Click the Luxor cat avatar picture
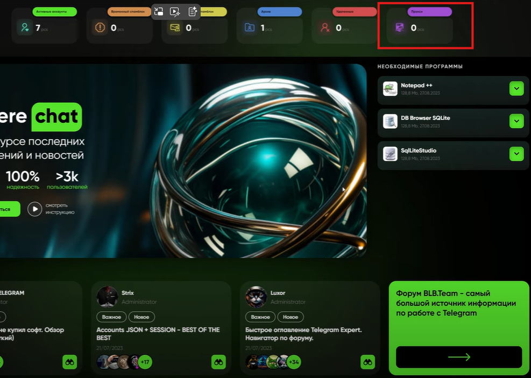531x378 pixels. [256, 297]
